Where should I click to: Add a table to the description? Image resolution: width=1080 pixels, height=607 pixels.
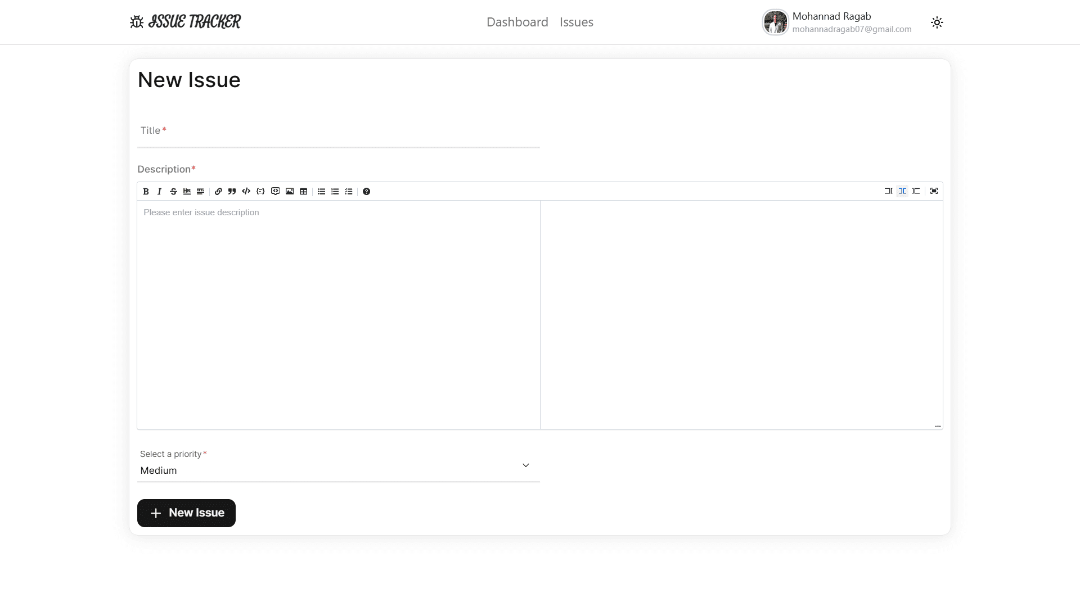coord(304,192)
